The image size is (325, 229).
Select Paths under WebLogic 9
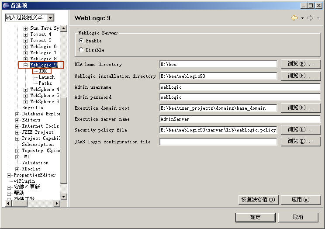click(x=45, y=83)
